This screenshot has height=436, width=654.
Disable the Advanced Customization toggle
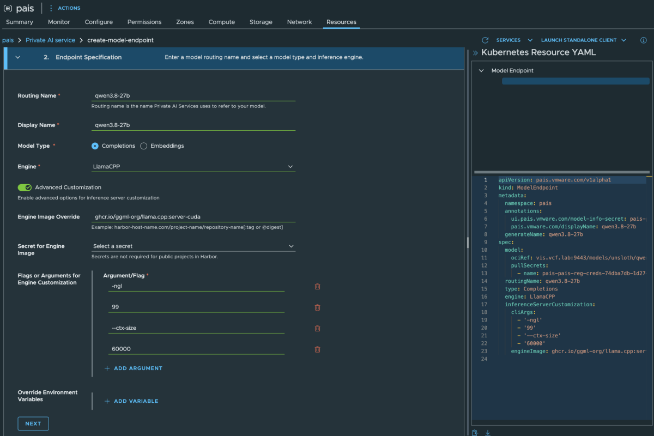(x=25, y=187)
